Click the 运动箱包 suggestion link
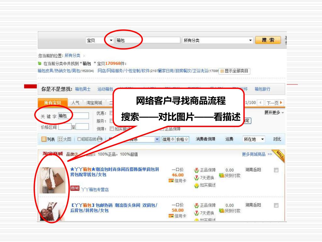Viewport: 322px width, 242px height. (x=105, y=89)
